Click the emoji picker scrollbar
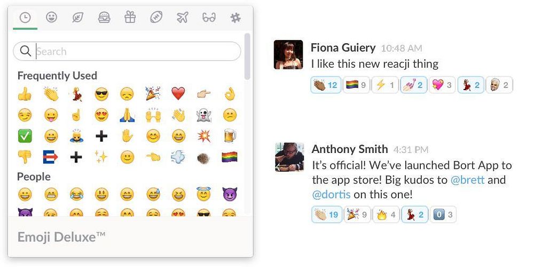 tap(247, 56)
